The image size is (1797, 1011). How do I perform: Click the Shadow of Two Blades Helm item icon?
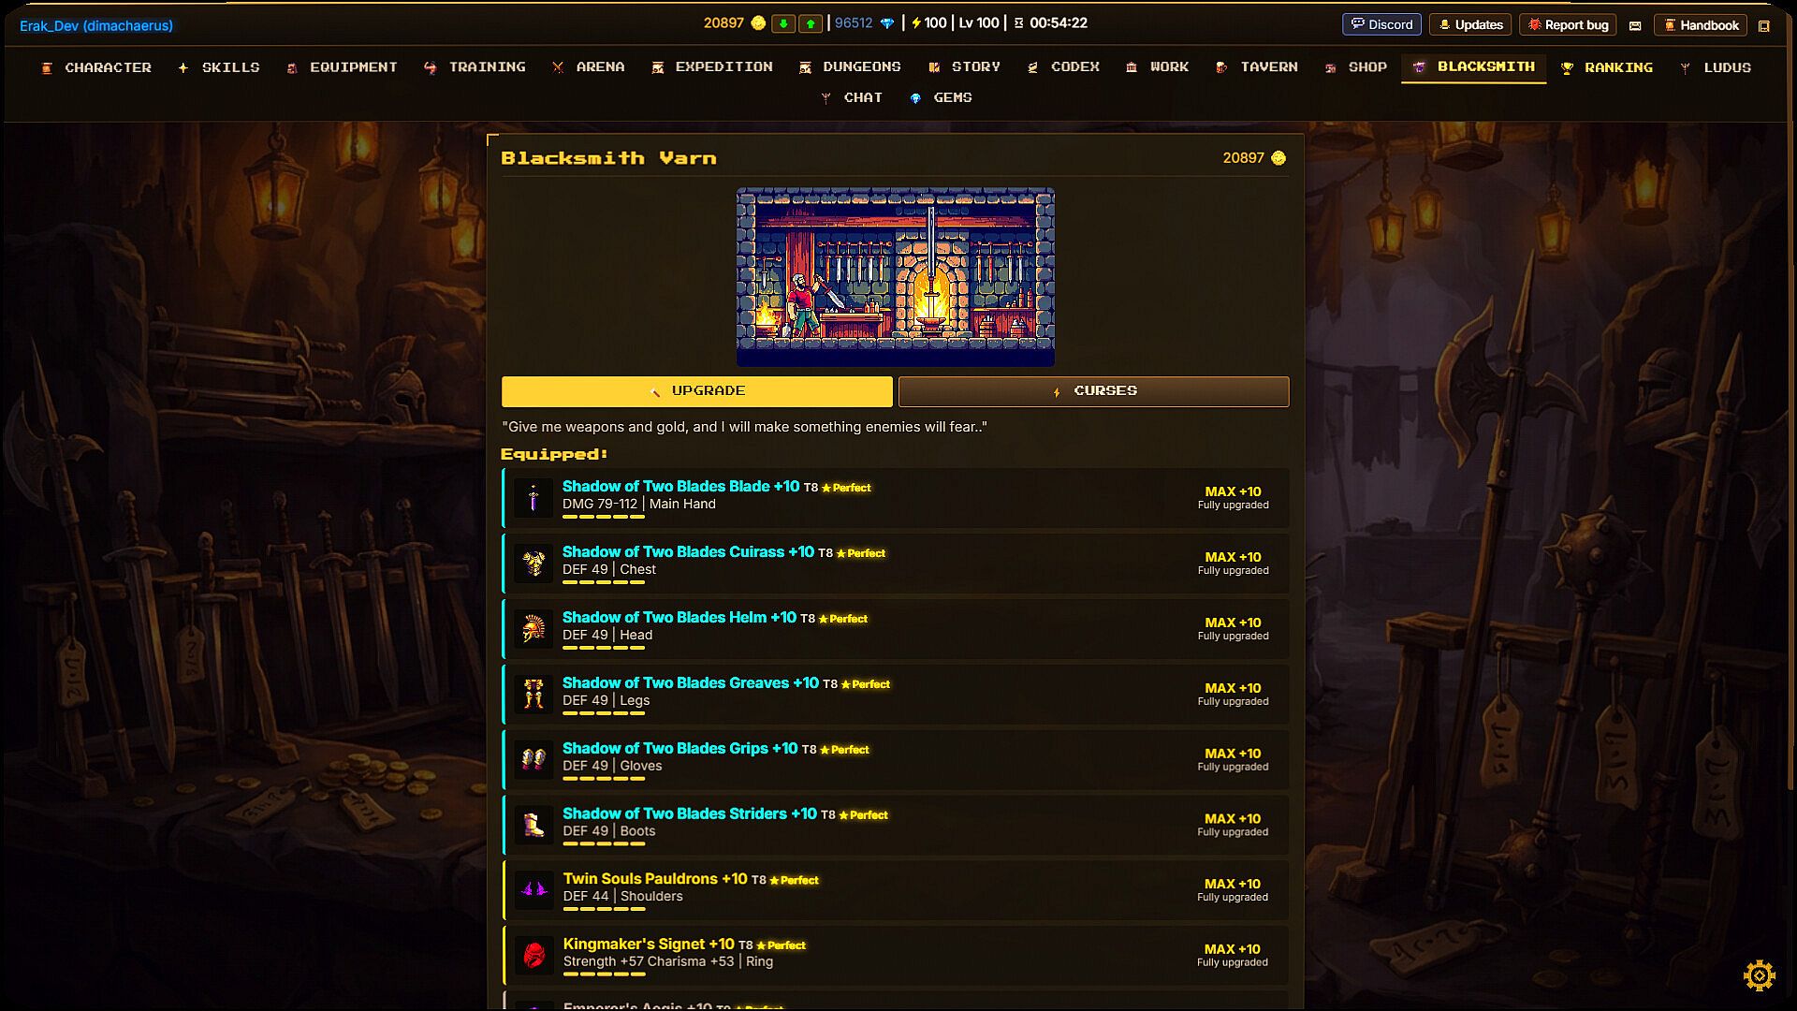coord(533,629)
